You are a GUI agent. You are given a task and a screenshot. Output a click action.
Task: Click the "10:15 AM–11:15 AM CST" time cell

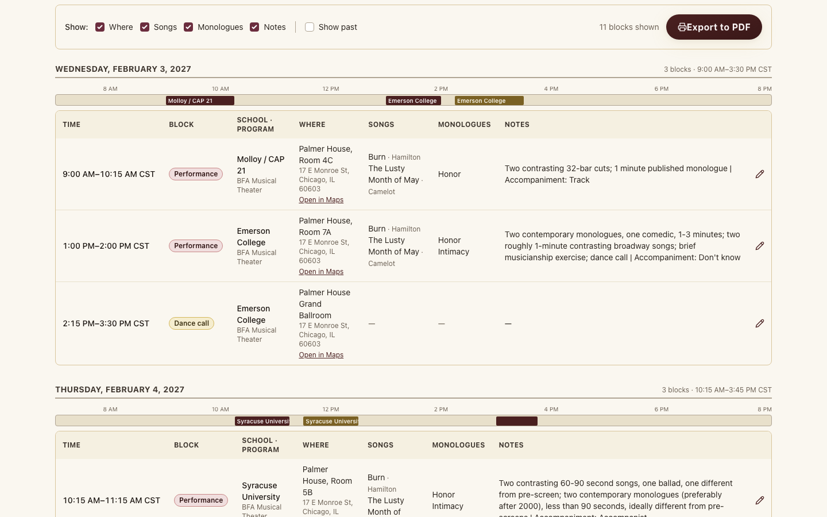[x=111, y=500]
